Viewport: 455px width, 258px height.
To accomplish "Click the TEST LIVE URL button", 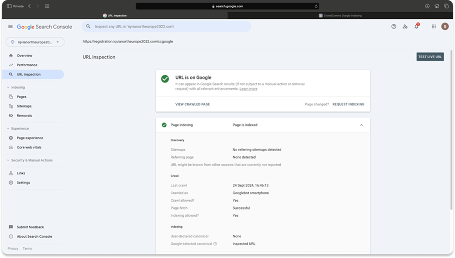I will click(430, 57).
